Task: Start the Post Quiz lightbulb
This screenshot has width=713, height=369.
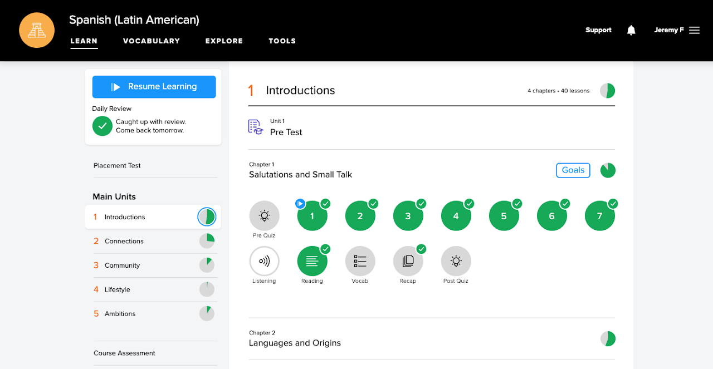Action: [x=456, y=261]
